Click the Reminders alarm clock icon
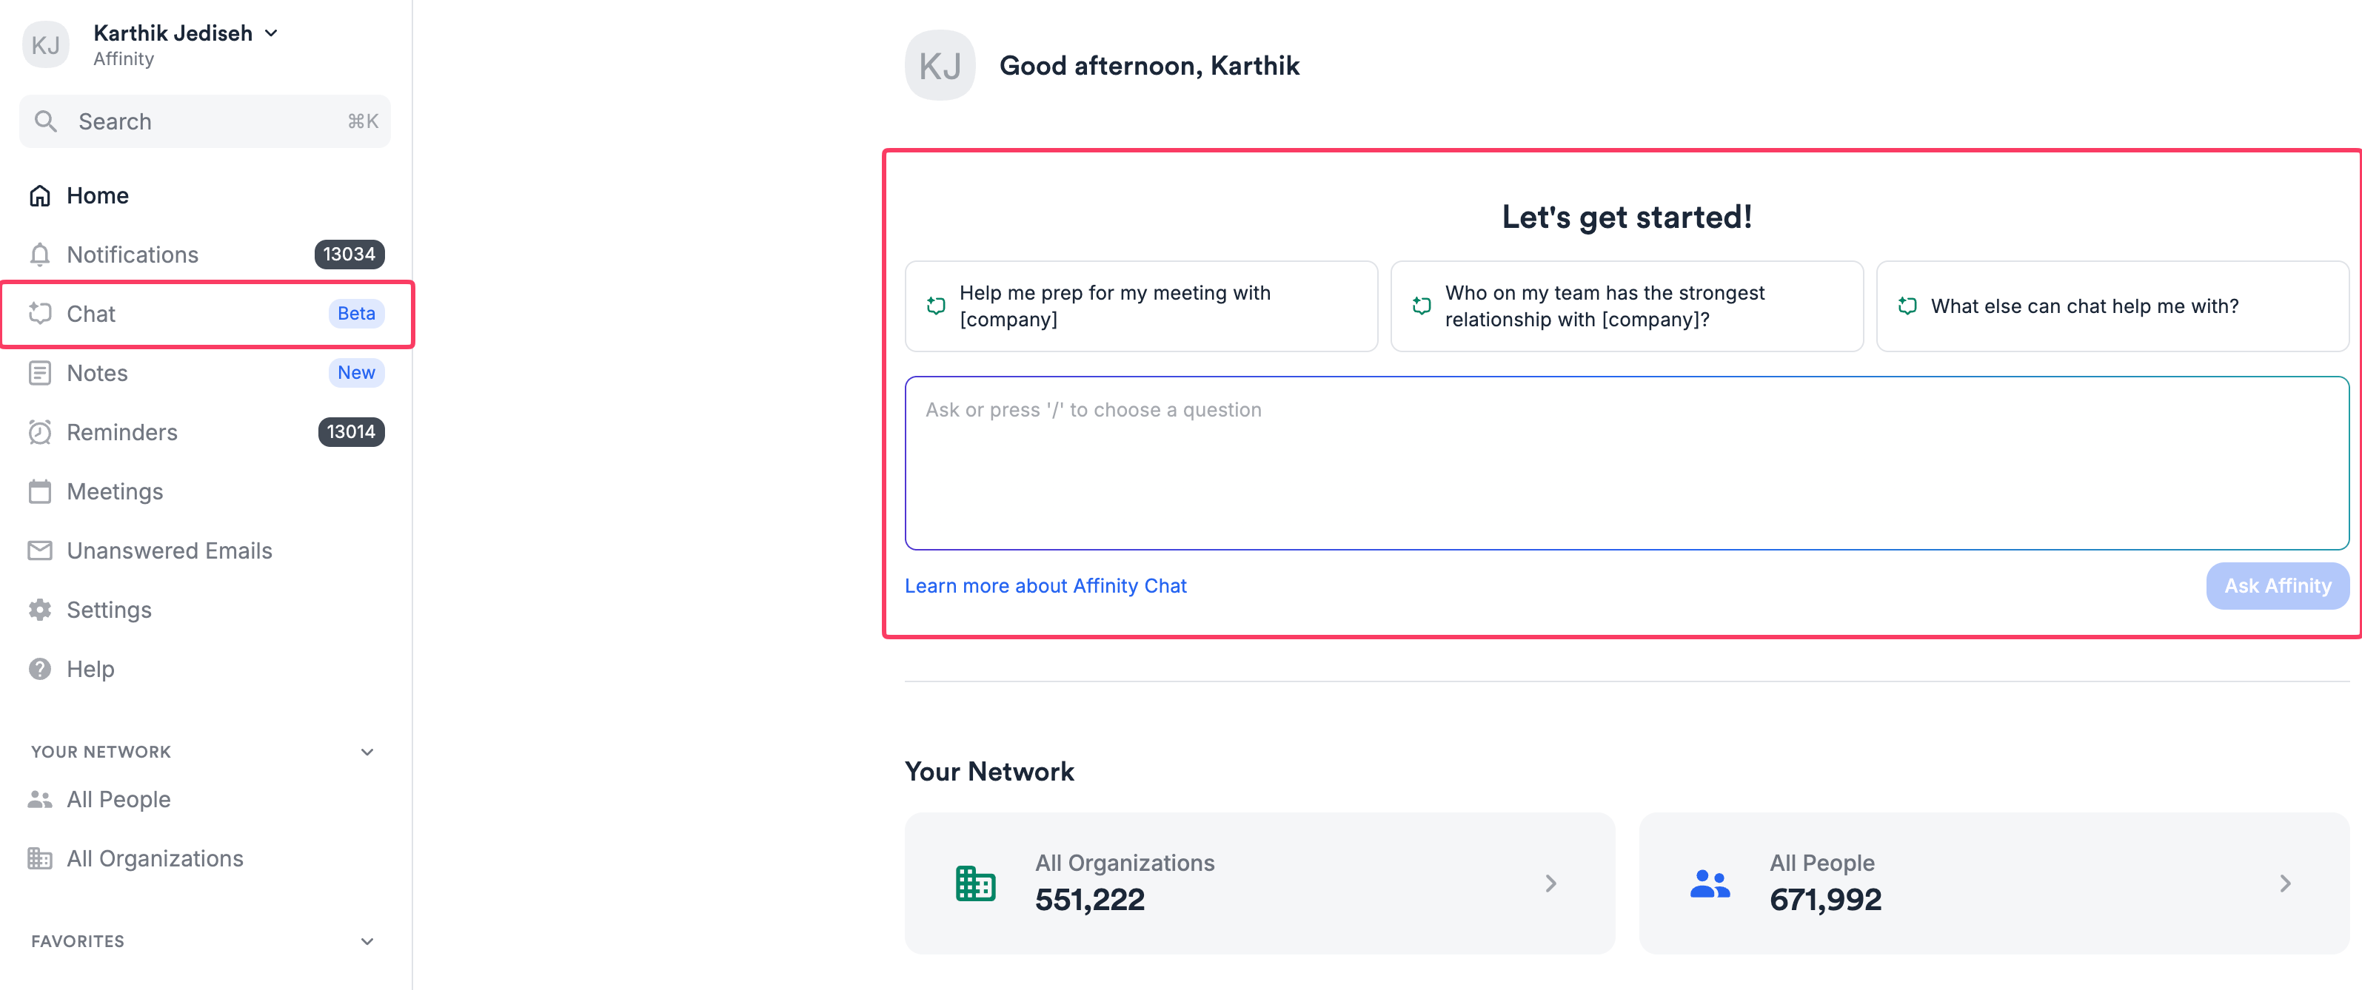The image size is (2362, 990). click(39, 432)
